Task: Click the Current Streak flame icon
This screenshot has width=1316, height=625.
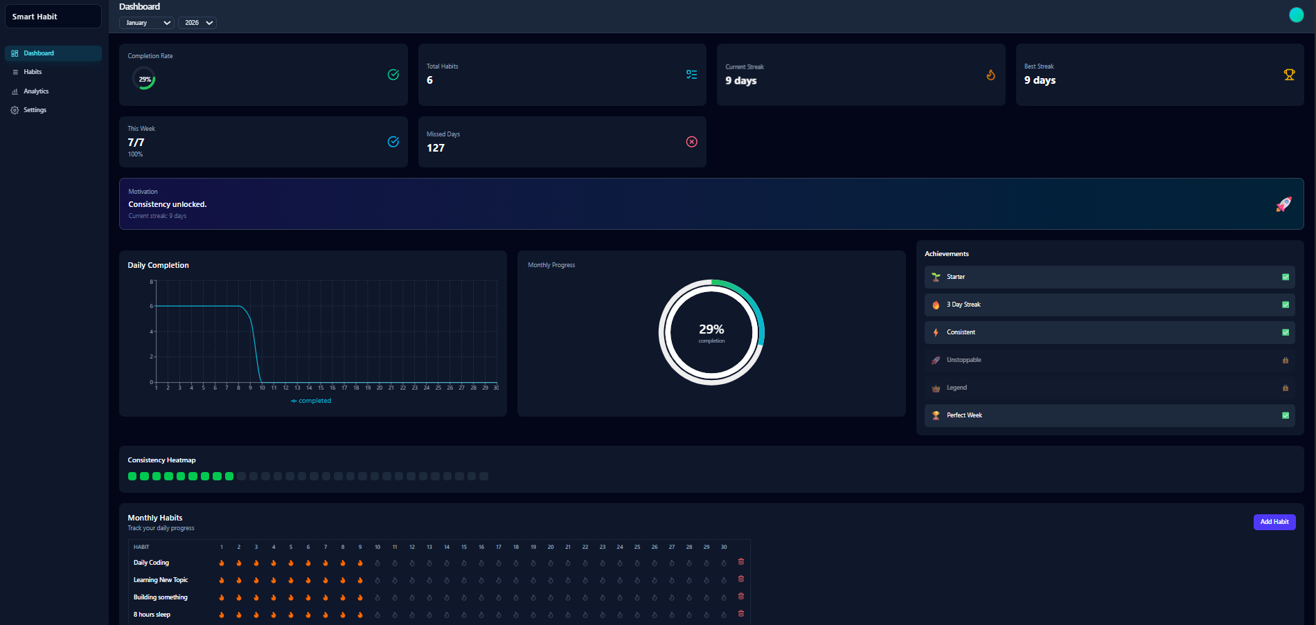Action: click(x=990, y=75)
